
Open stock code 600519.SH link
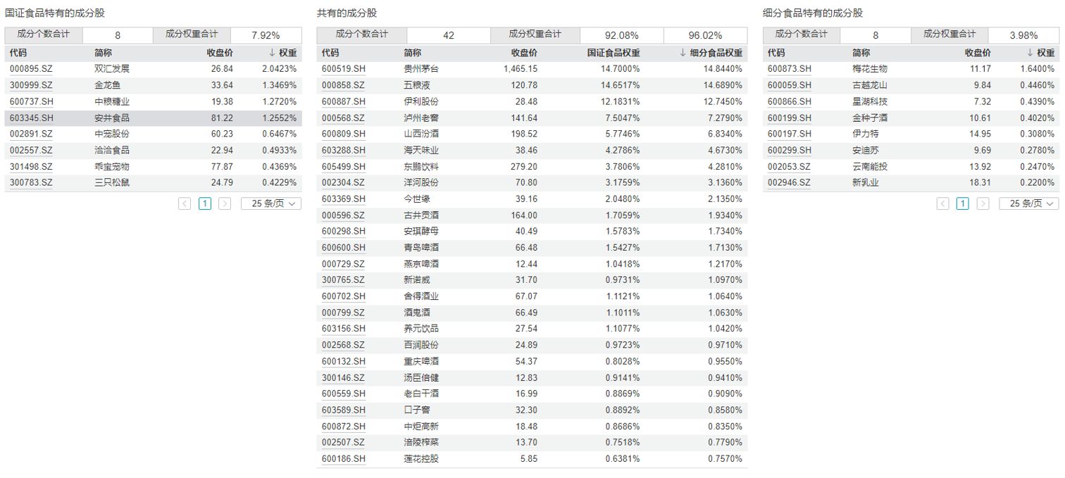coord(344,69)
